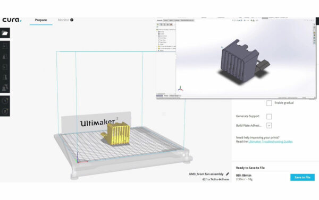Click the Monitor tab help icon

click(x=72, y=20)
